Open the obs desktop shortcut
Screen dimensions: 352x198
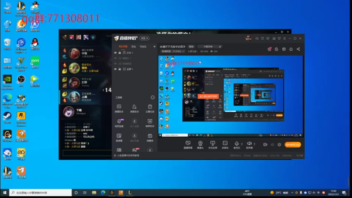click(21, 81)
